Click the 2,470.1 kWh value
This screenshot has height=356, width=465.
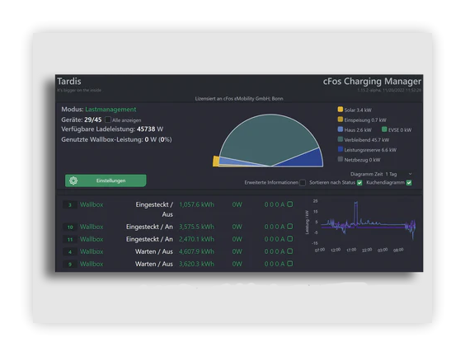pyautogui.click(x=196, y=239)
